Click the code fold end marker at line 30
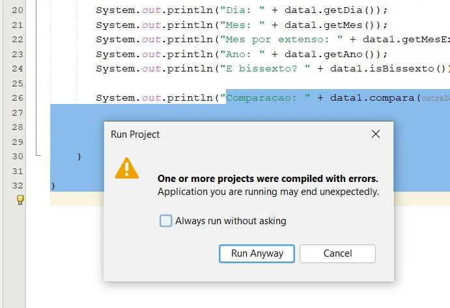The height and width of the screenshot is (308, 450). pos(38,156)
